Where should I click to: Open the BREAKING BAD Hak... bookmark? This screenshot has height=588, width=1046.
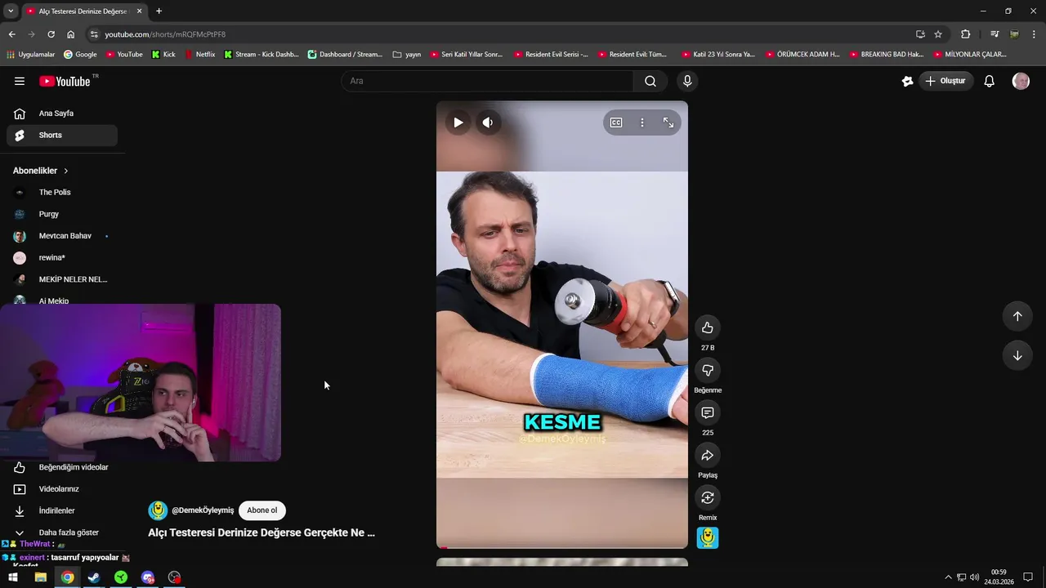click(887, 55)
